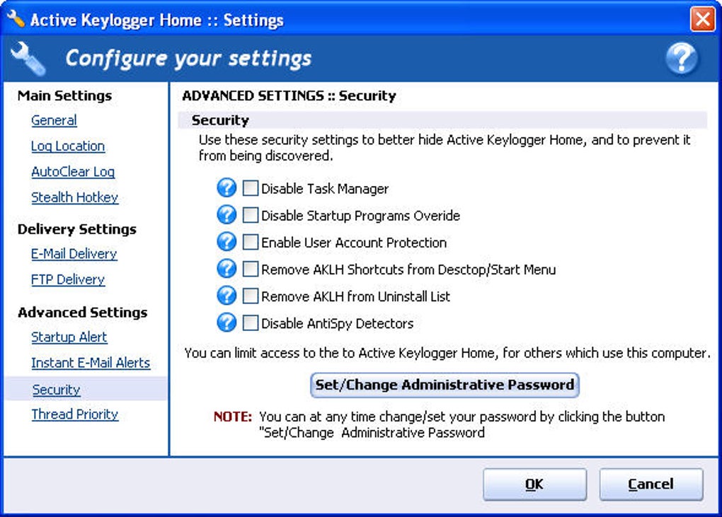The width and height of the screenshot is (722, 517).
Task: Enable the Disable Task Manager checkbox
Action: click(x=251, y=189)
